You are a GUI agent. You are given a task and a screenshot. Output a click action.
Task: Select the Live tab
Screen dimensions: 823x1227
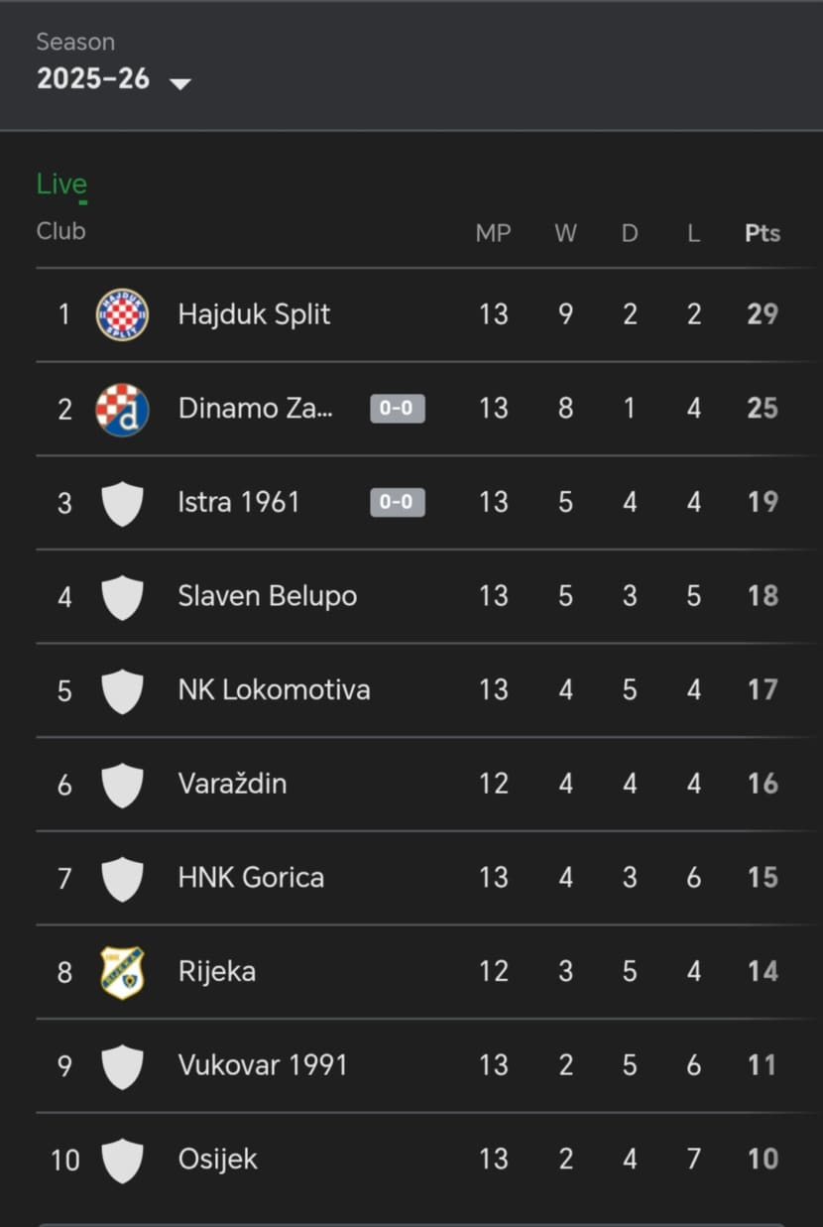click(x=61, y=184)
